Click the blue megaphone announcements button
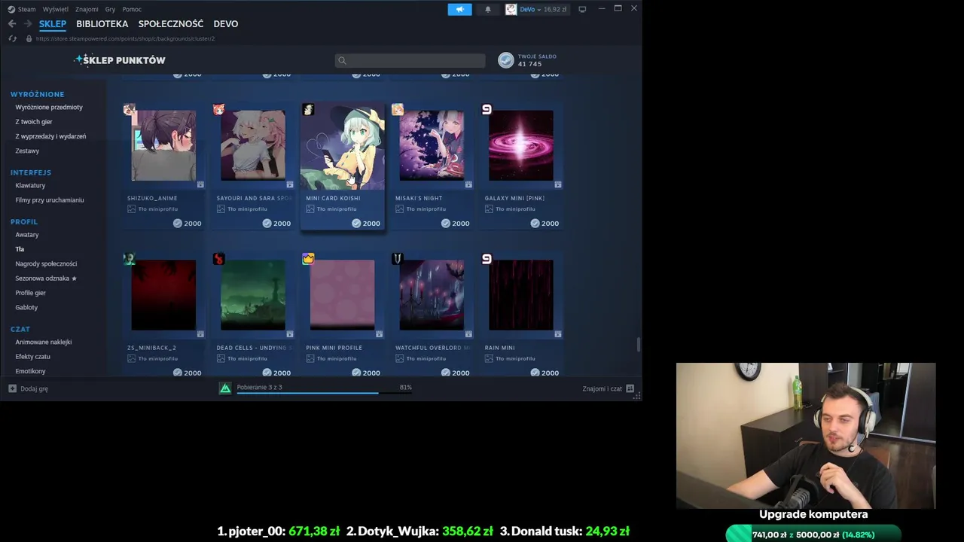Screen dimensions: 964x542 click(x=459, y=9)
